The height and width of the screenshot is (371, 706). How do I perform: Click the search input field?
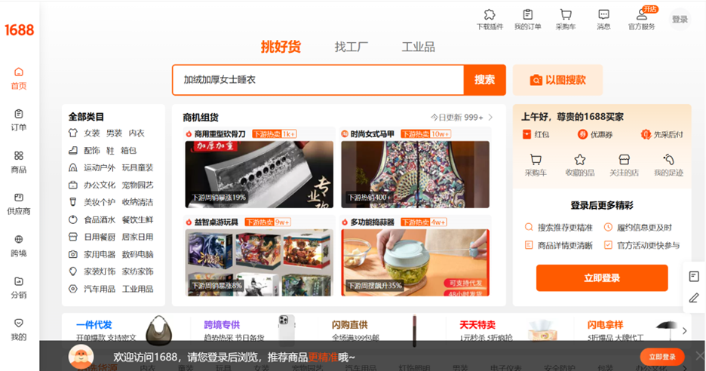[317, 80]
